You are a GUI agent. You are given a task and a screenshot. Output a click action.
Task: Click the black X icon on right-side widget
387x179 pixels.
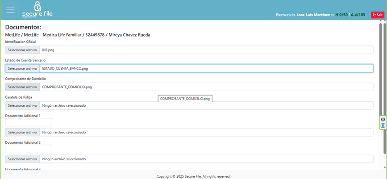tap(383, 119)
